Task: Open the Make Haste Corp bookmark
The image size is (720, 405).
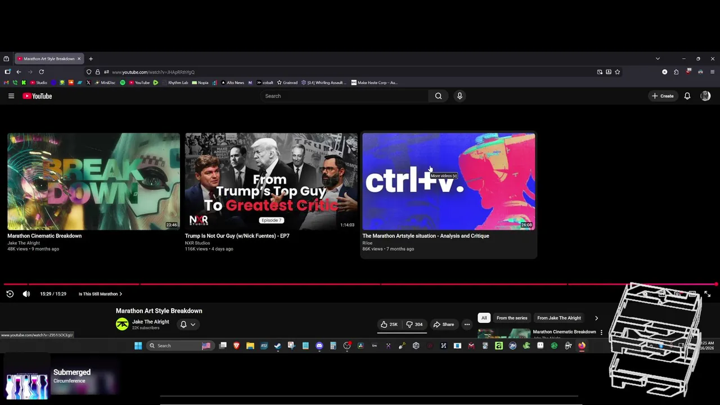Action: point(374,83)
